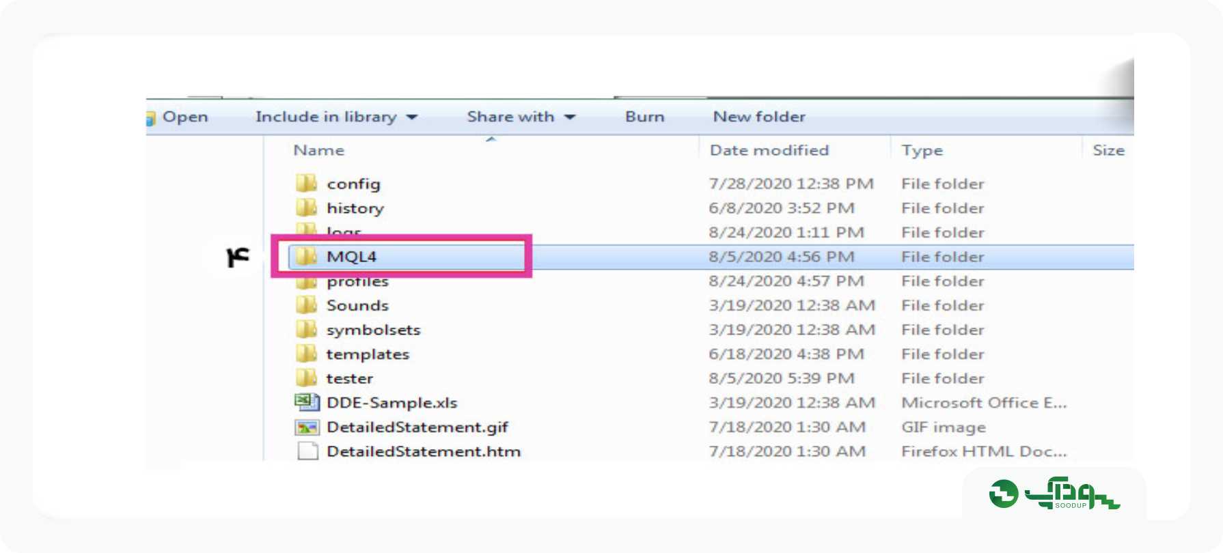Expand the Include in library dropdown
1223x553 pixels.
[336, 117]
